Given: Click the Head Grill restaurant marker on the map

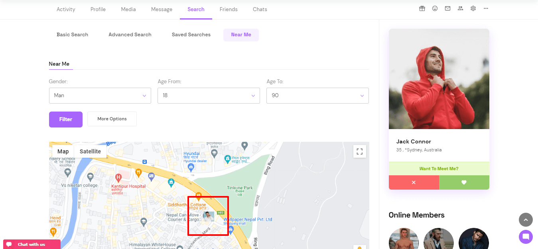Looking at the screenshot, I should [53, 231].
